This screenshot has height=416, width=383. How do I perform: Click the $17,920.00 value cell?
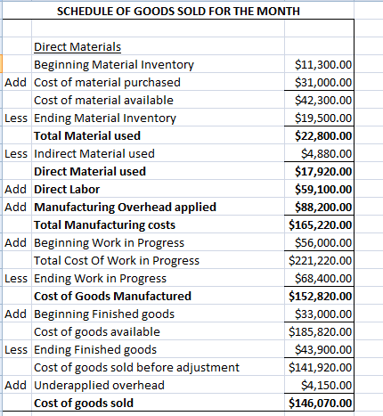(319, 171)
